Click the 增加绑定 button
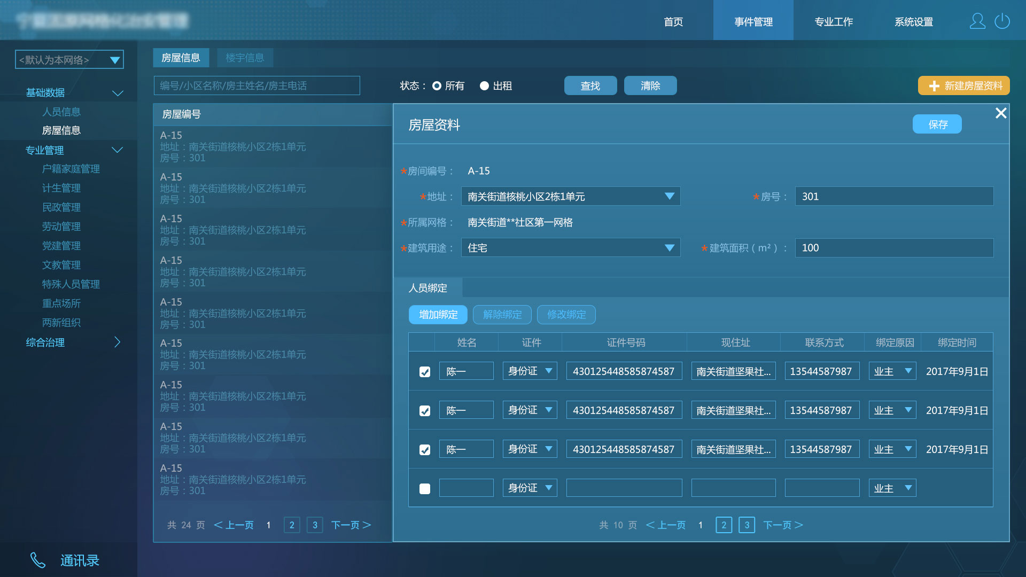Screen dimensions: 1026x577 point(438,315)
